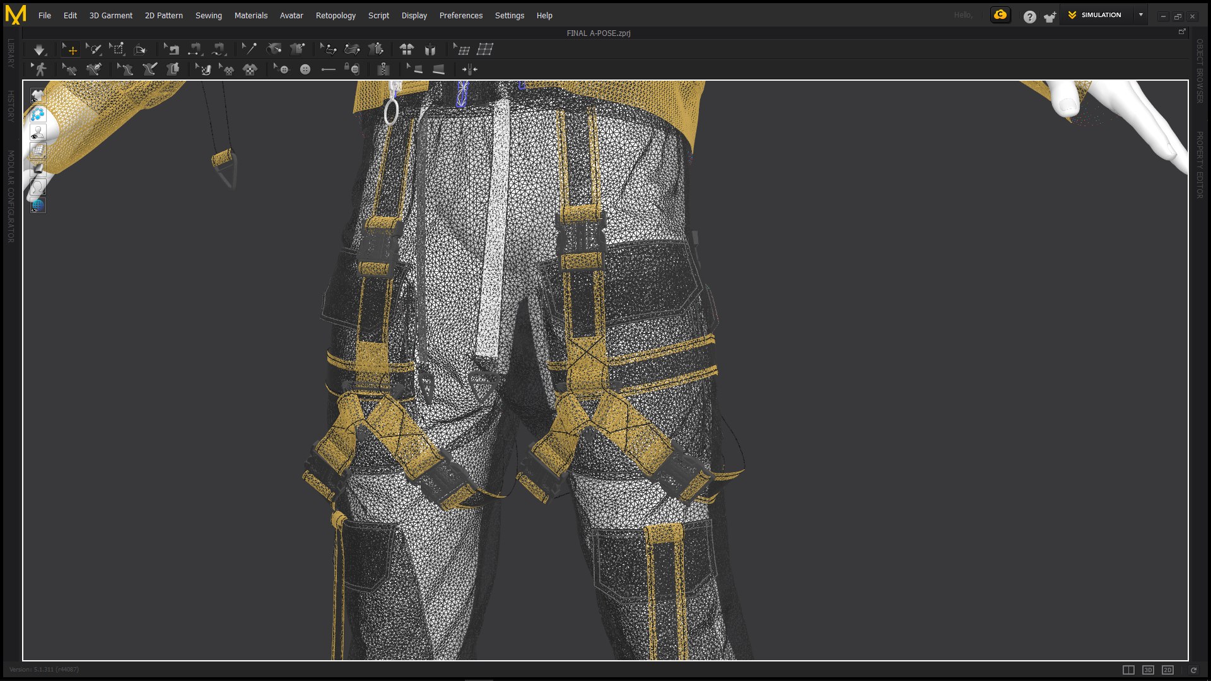
Task: Select the Edit Curvature 3D tool
Action: pos(70,69)
